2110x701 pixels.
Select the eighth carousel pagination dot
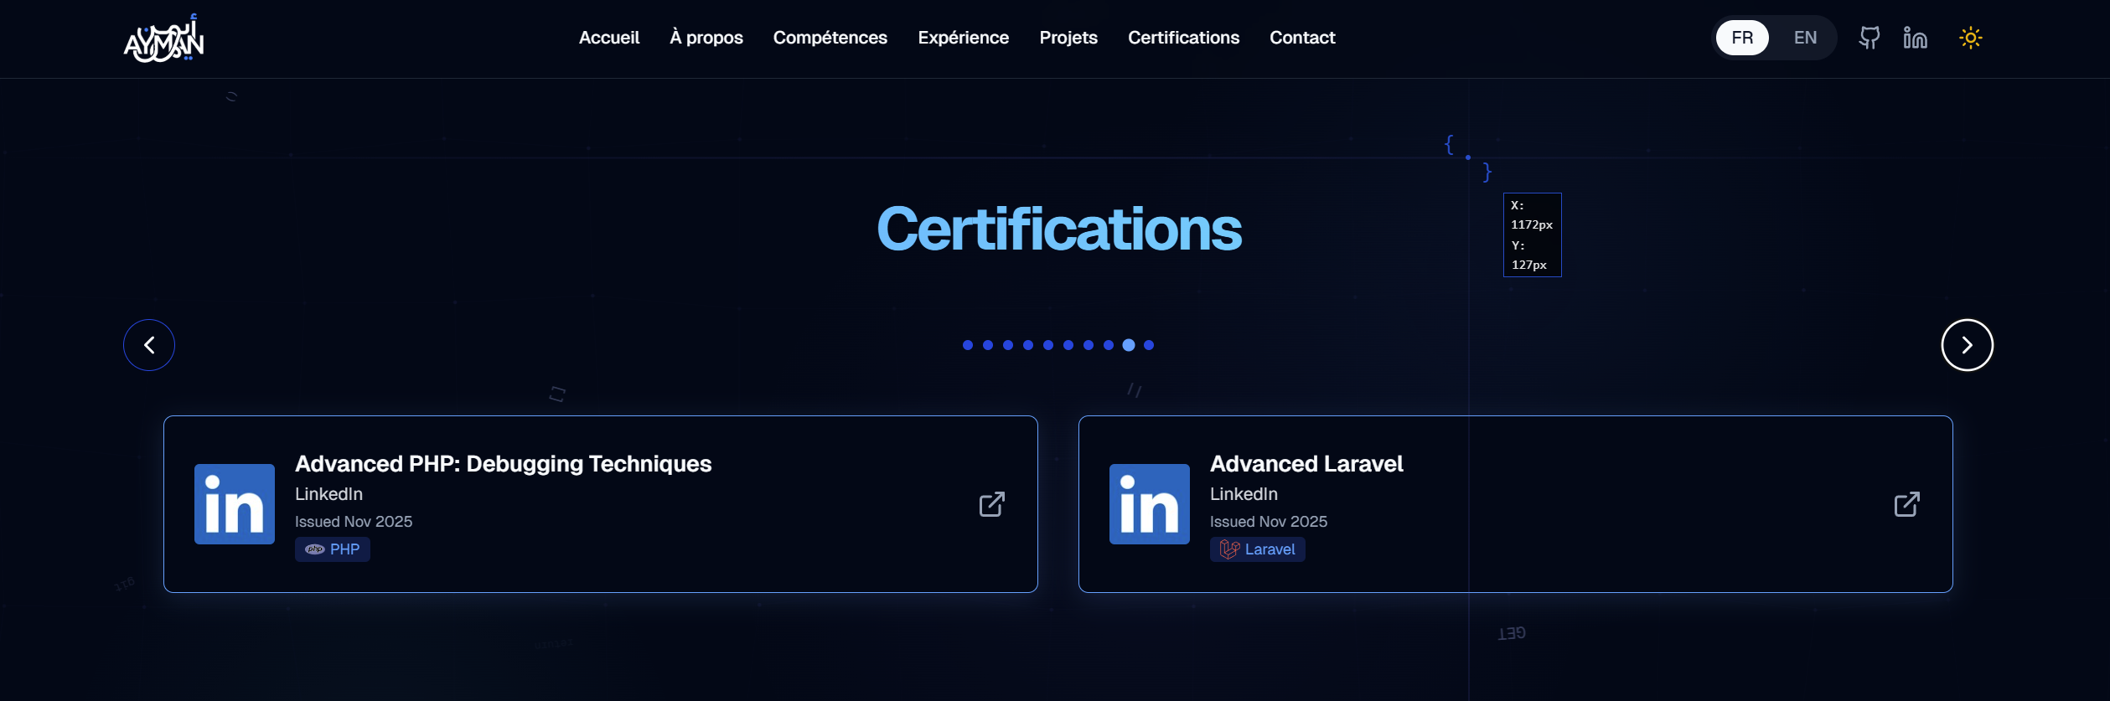tap(1109, 345)
